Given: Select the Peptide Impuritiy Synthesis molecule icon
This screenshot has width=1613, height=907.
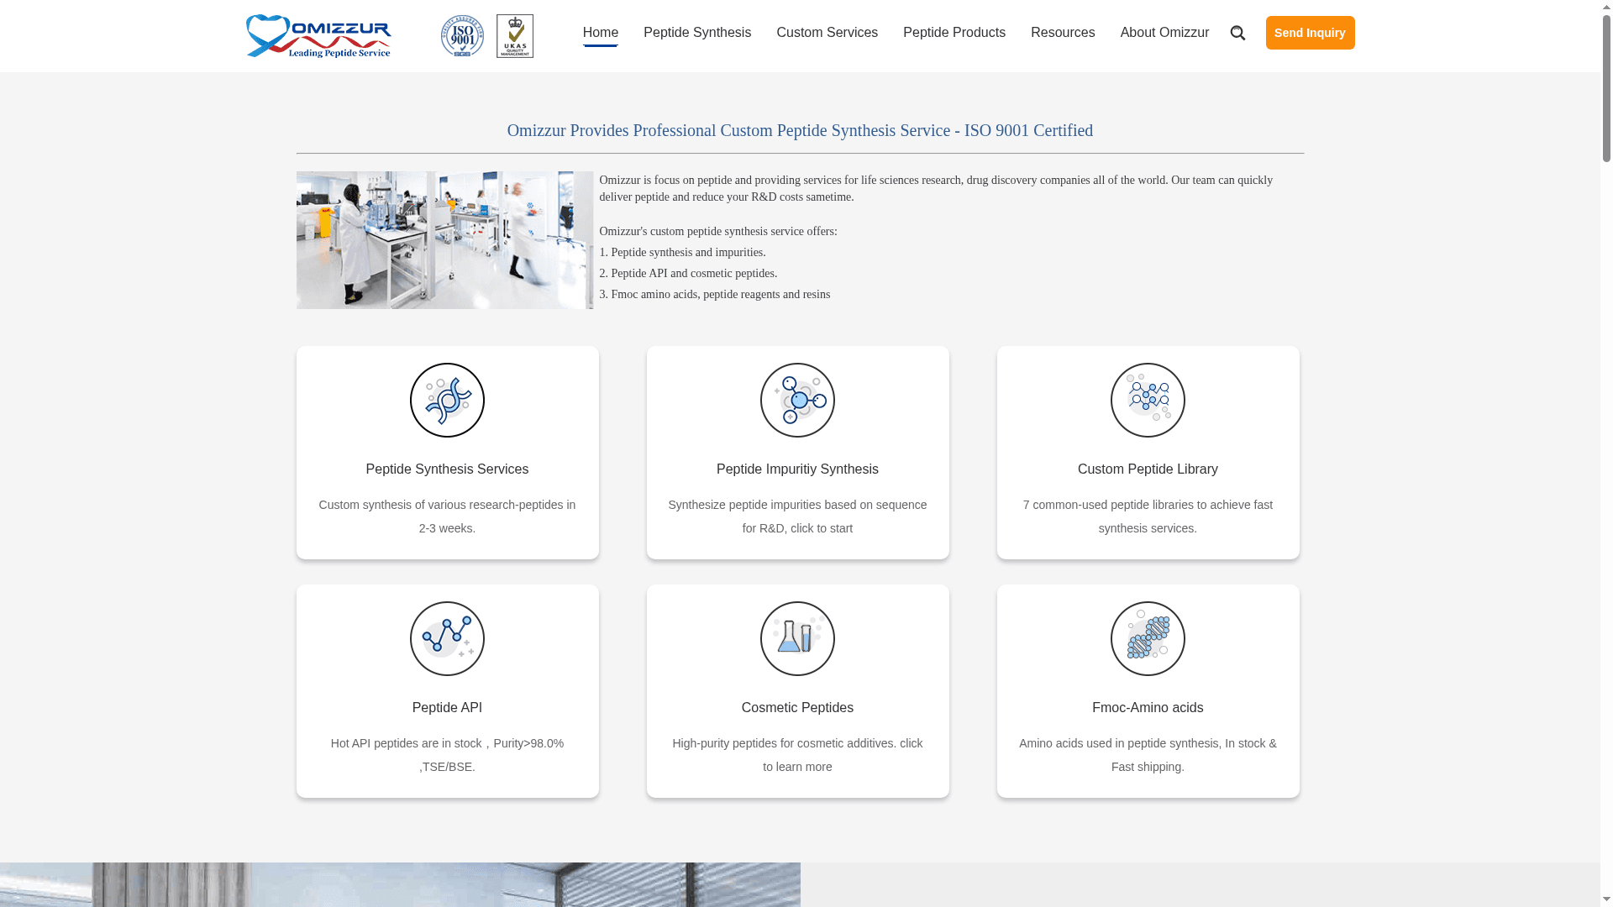Looking at the screenshot, I should 796,400.
